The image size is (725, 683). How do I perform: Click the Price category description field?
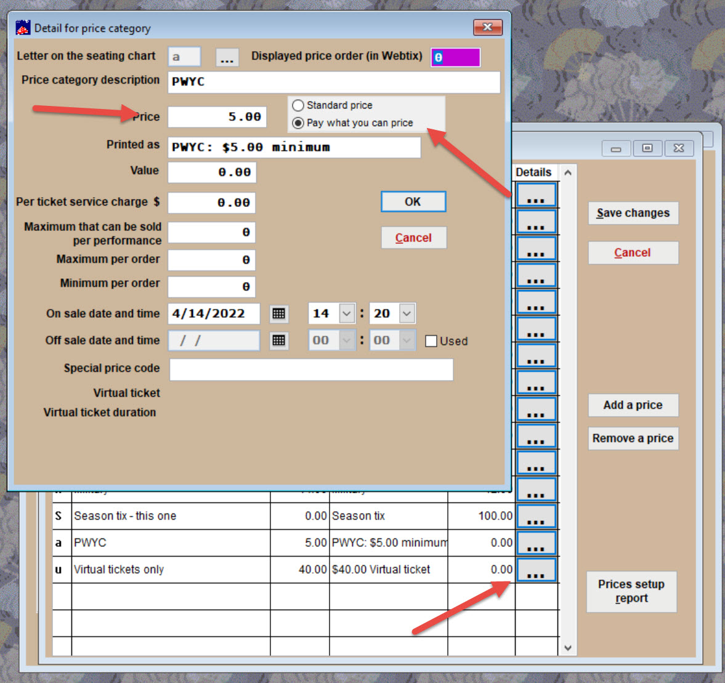[x=334, y=82]
